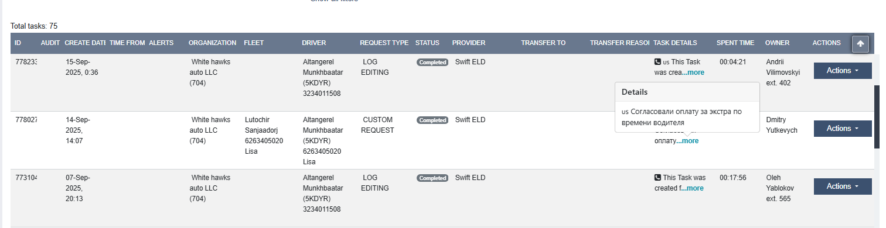Open Actions dropdown for task 778027
The width and height of the screenshot is (886, 228).
[x=843, y=128]
